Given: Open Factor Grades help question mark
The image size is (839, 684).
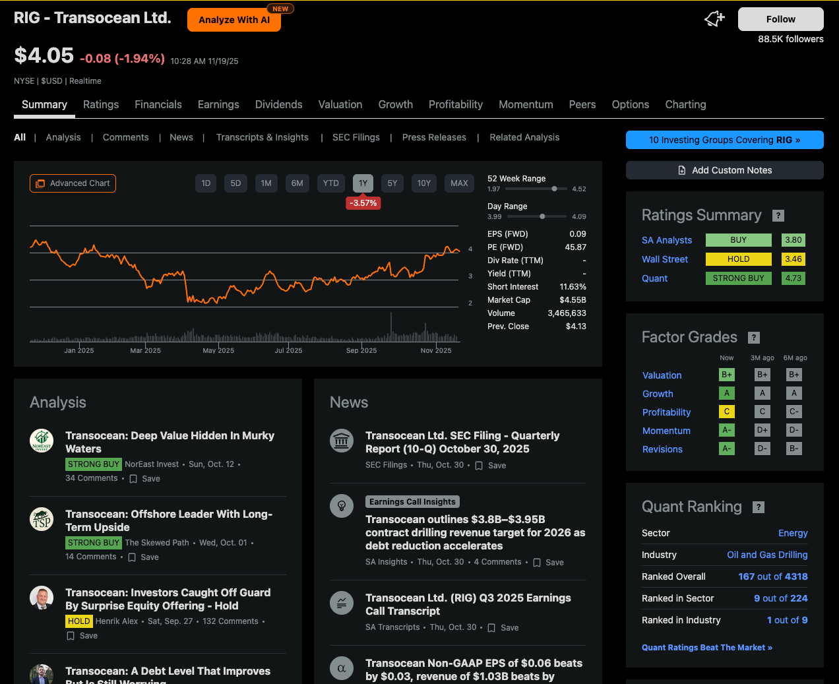Looking at the screenshot, I should click(754, 338).
